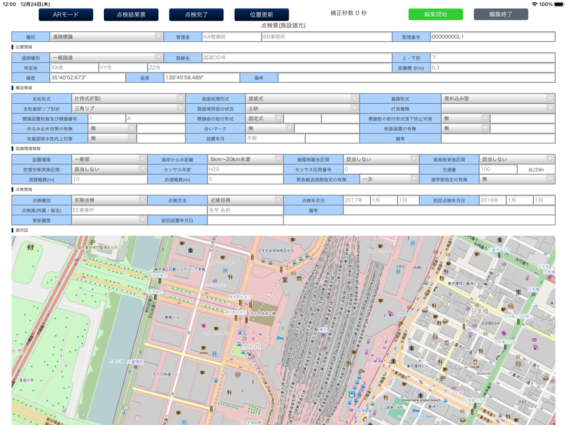Tap the pink pharmacy cross icon on the map
The image size is (567, 425).
pos(204,326)
